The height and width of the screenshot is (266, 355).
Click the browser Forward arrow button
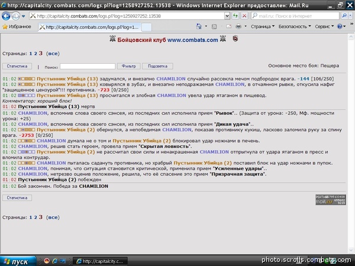pyautogui.click(x=15, y=16)
